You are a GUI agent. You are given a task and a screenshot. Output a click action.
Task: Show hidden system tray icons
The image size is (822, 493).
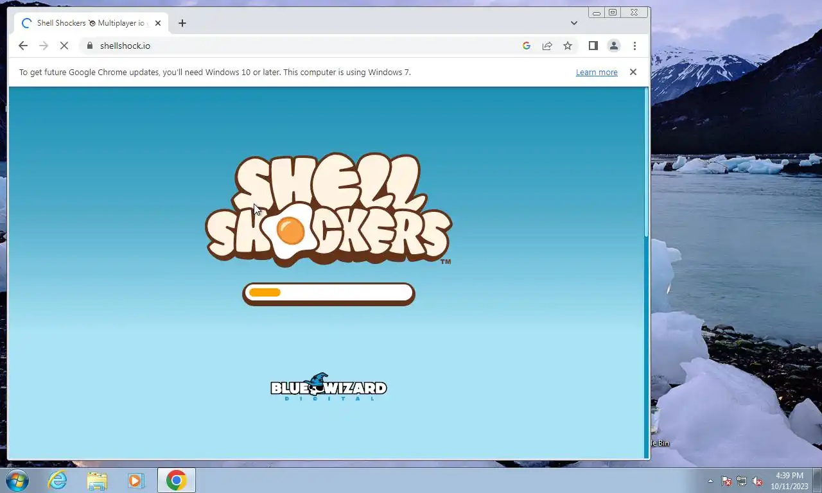(710, 481)
